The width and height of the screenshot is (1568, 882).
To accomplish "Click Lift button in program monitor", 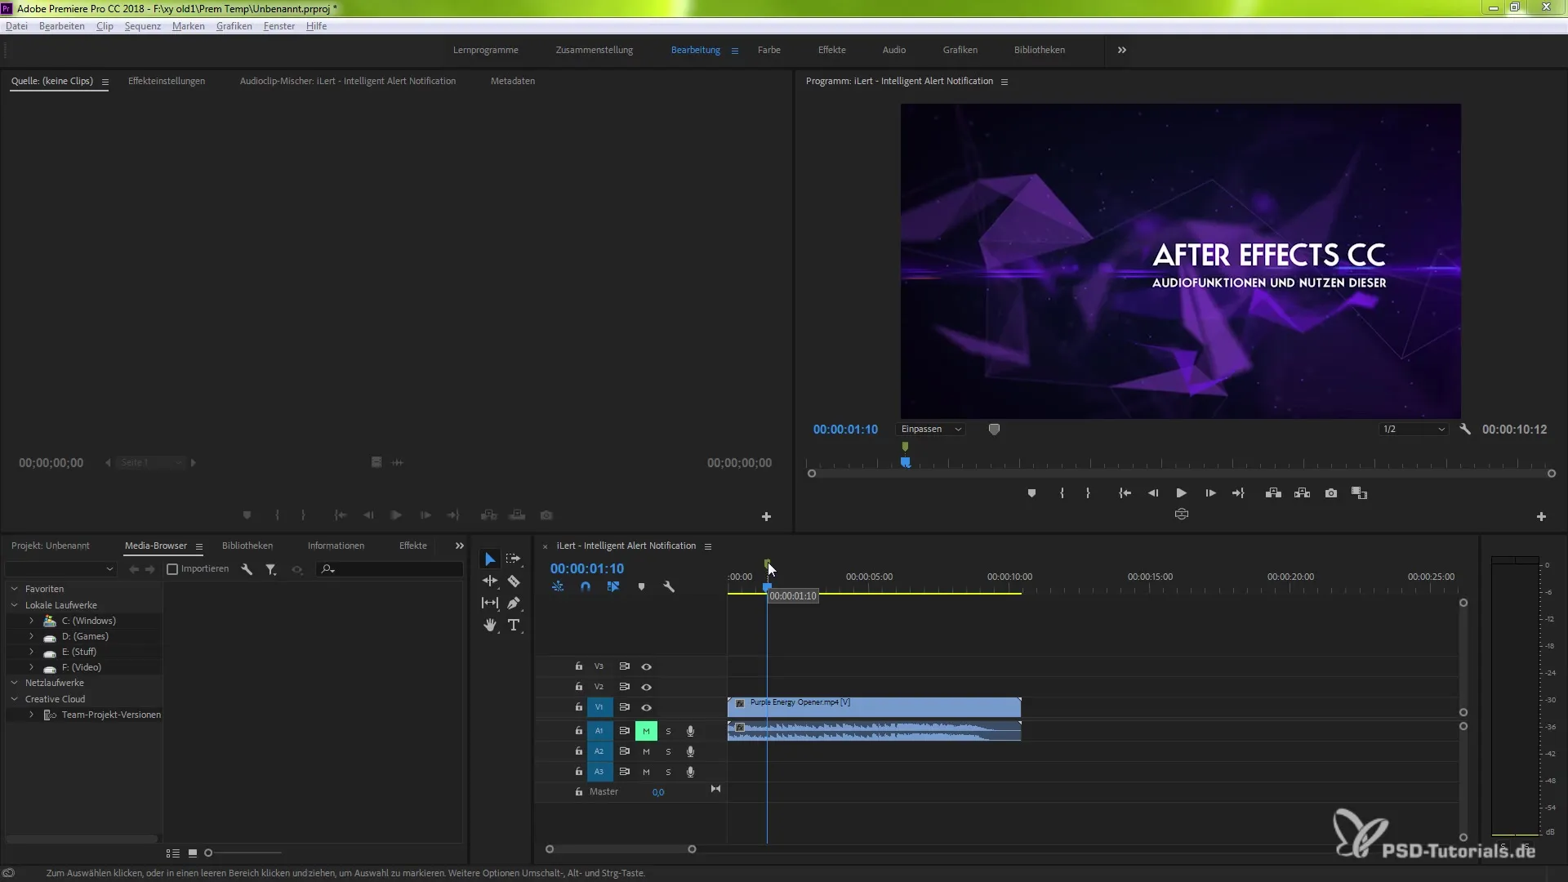I will tap(1273, 493).
